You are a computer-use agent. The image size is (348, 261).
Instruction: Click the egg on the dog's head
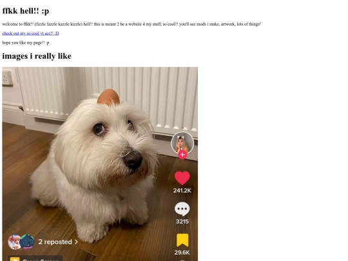tap(108, 97)
